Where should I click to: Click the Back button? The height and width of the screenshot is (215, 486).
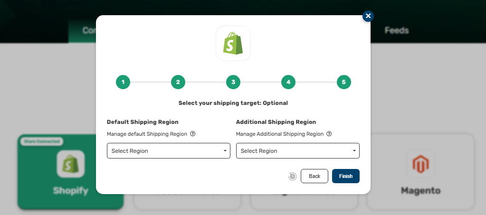coord(314,176)
